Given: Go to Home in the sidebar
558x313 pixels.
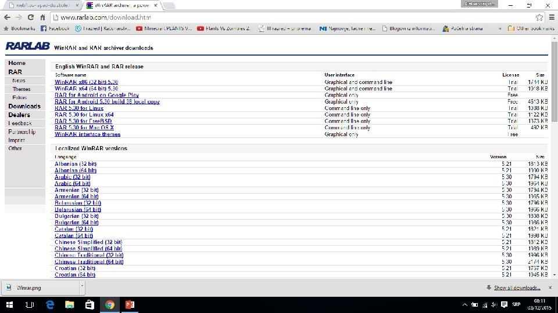Looking at the screenshot, I should click(17, 63).
